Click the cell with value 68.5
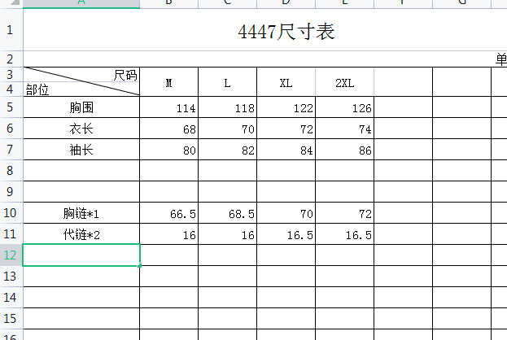Screen dimensions: 507x340 click(227, 213)
